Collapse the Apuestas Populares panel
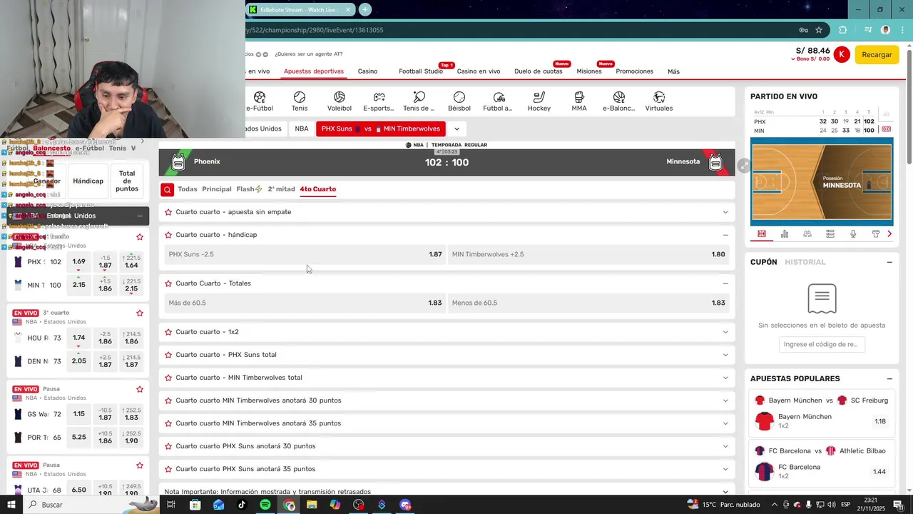Image resolution: width=913 pixels, height=514 pixels. [889, 378]
